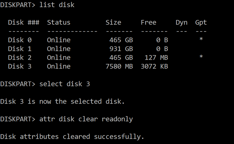Click the 'Disk attributes cleared successfully' message
Screen dimensions: 234x144
click(72, 136)
